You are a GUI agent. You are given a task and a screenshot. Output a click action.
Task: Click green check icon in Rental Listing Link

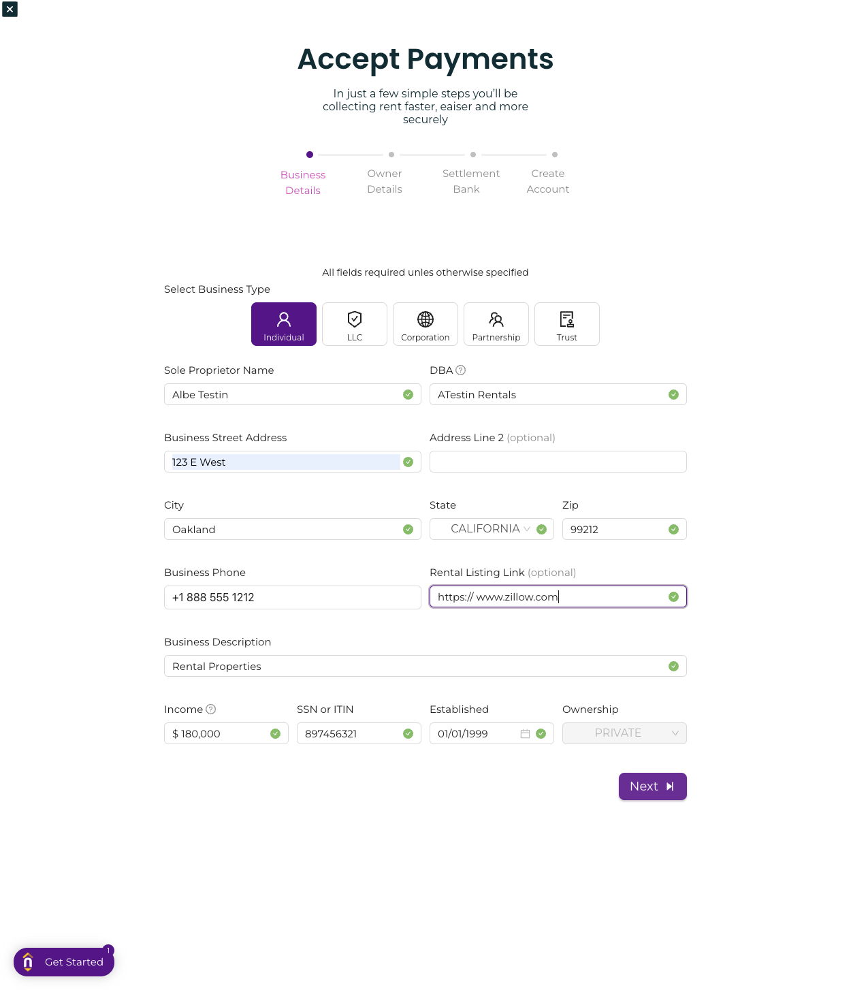[673, 596]
